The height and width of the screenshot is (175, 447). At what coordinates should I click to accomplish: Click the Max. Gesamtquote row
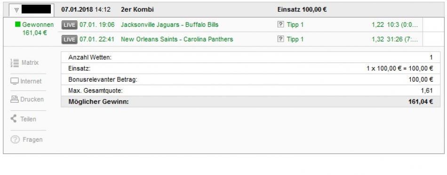pos(251,91)
